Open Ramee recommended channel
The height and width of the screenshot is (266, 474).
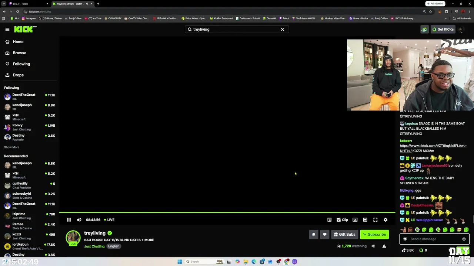pyautogui.click(x=30, y=226)
